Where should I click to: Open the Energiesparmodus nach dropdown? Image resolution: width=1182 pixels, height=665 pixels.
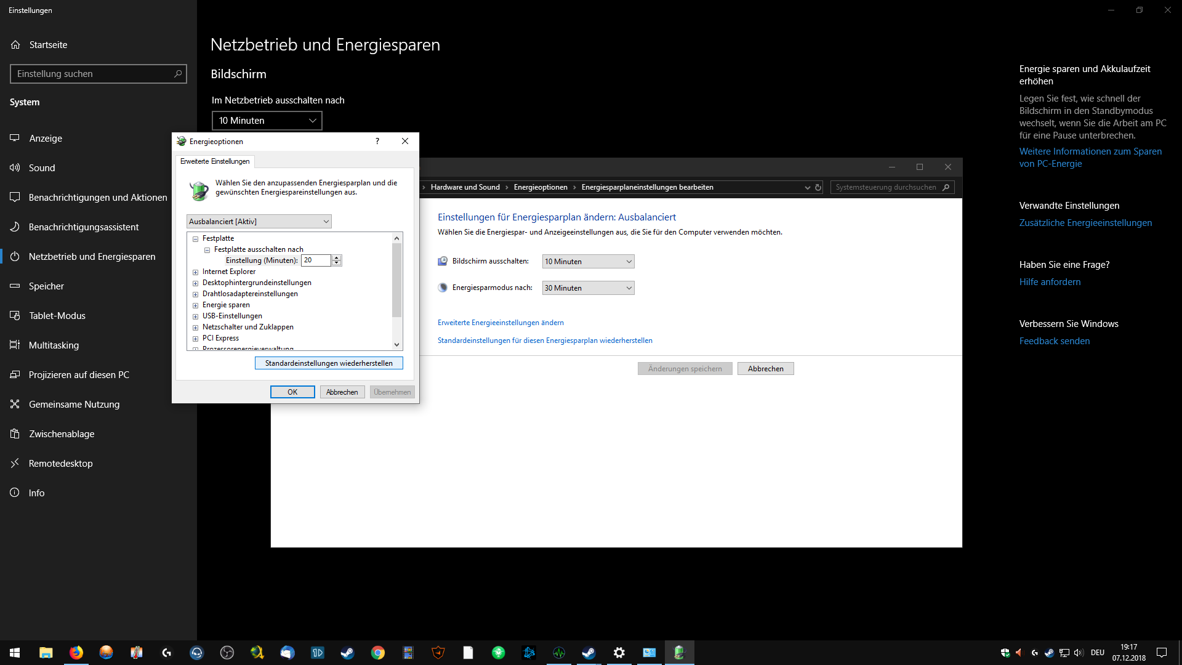pyautogui.click(x=588, y=288)
